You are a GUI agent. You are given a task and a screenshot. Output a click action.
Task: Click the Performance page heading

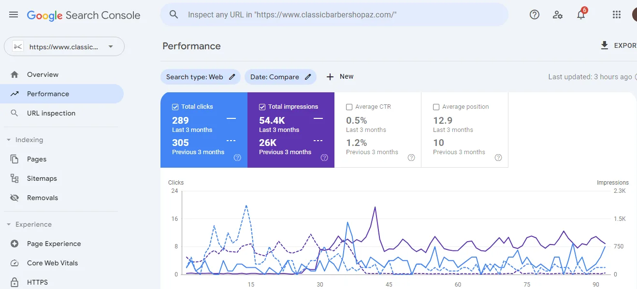(x=191, y=46)
